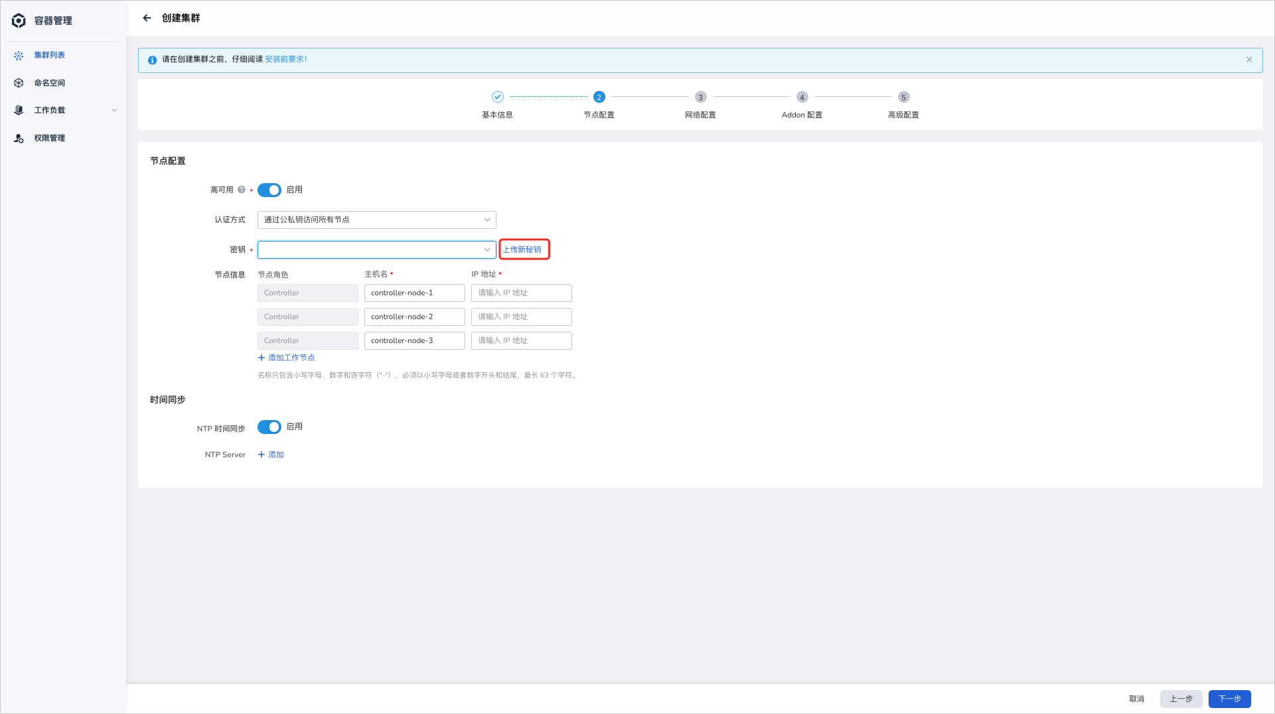1275x714 pixels.
Task: Click the 添加工作节点 link text
Action: (291, 358)
